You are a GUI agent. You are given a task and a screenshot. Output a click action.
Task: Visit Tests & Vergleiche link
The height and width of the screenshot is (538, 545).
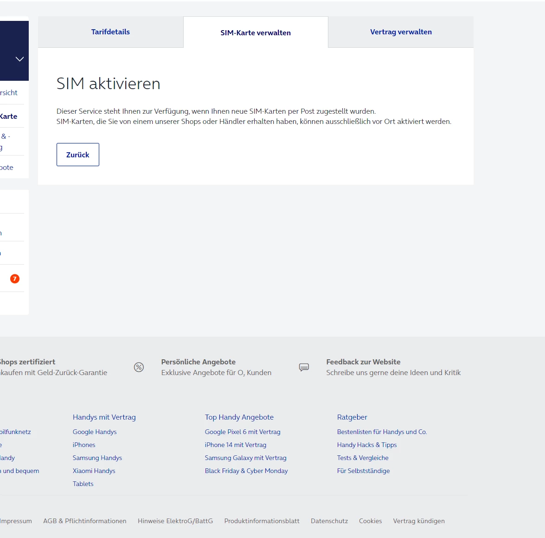[363, 458]
